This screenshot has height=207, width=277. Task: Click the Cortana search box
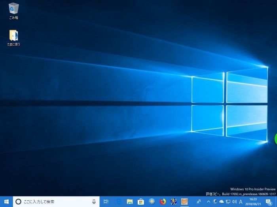click(x=51, y=201)
